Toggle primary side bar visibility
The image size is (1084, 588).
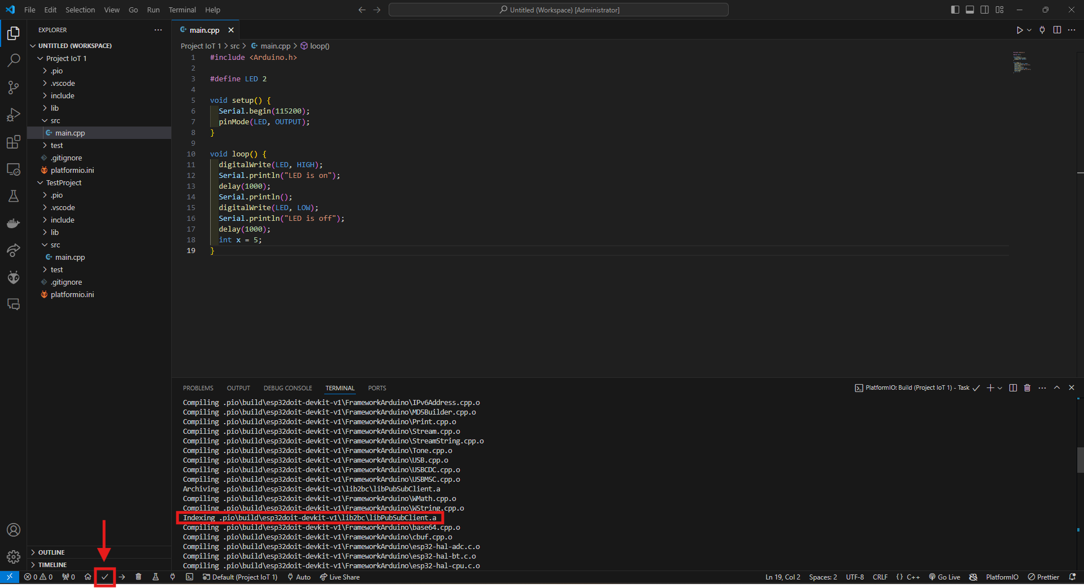(x=955, y=10)
